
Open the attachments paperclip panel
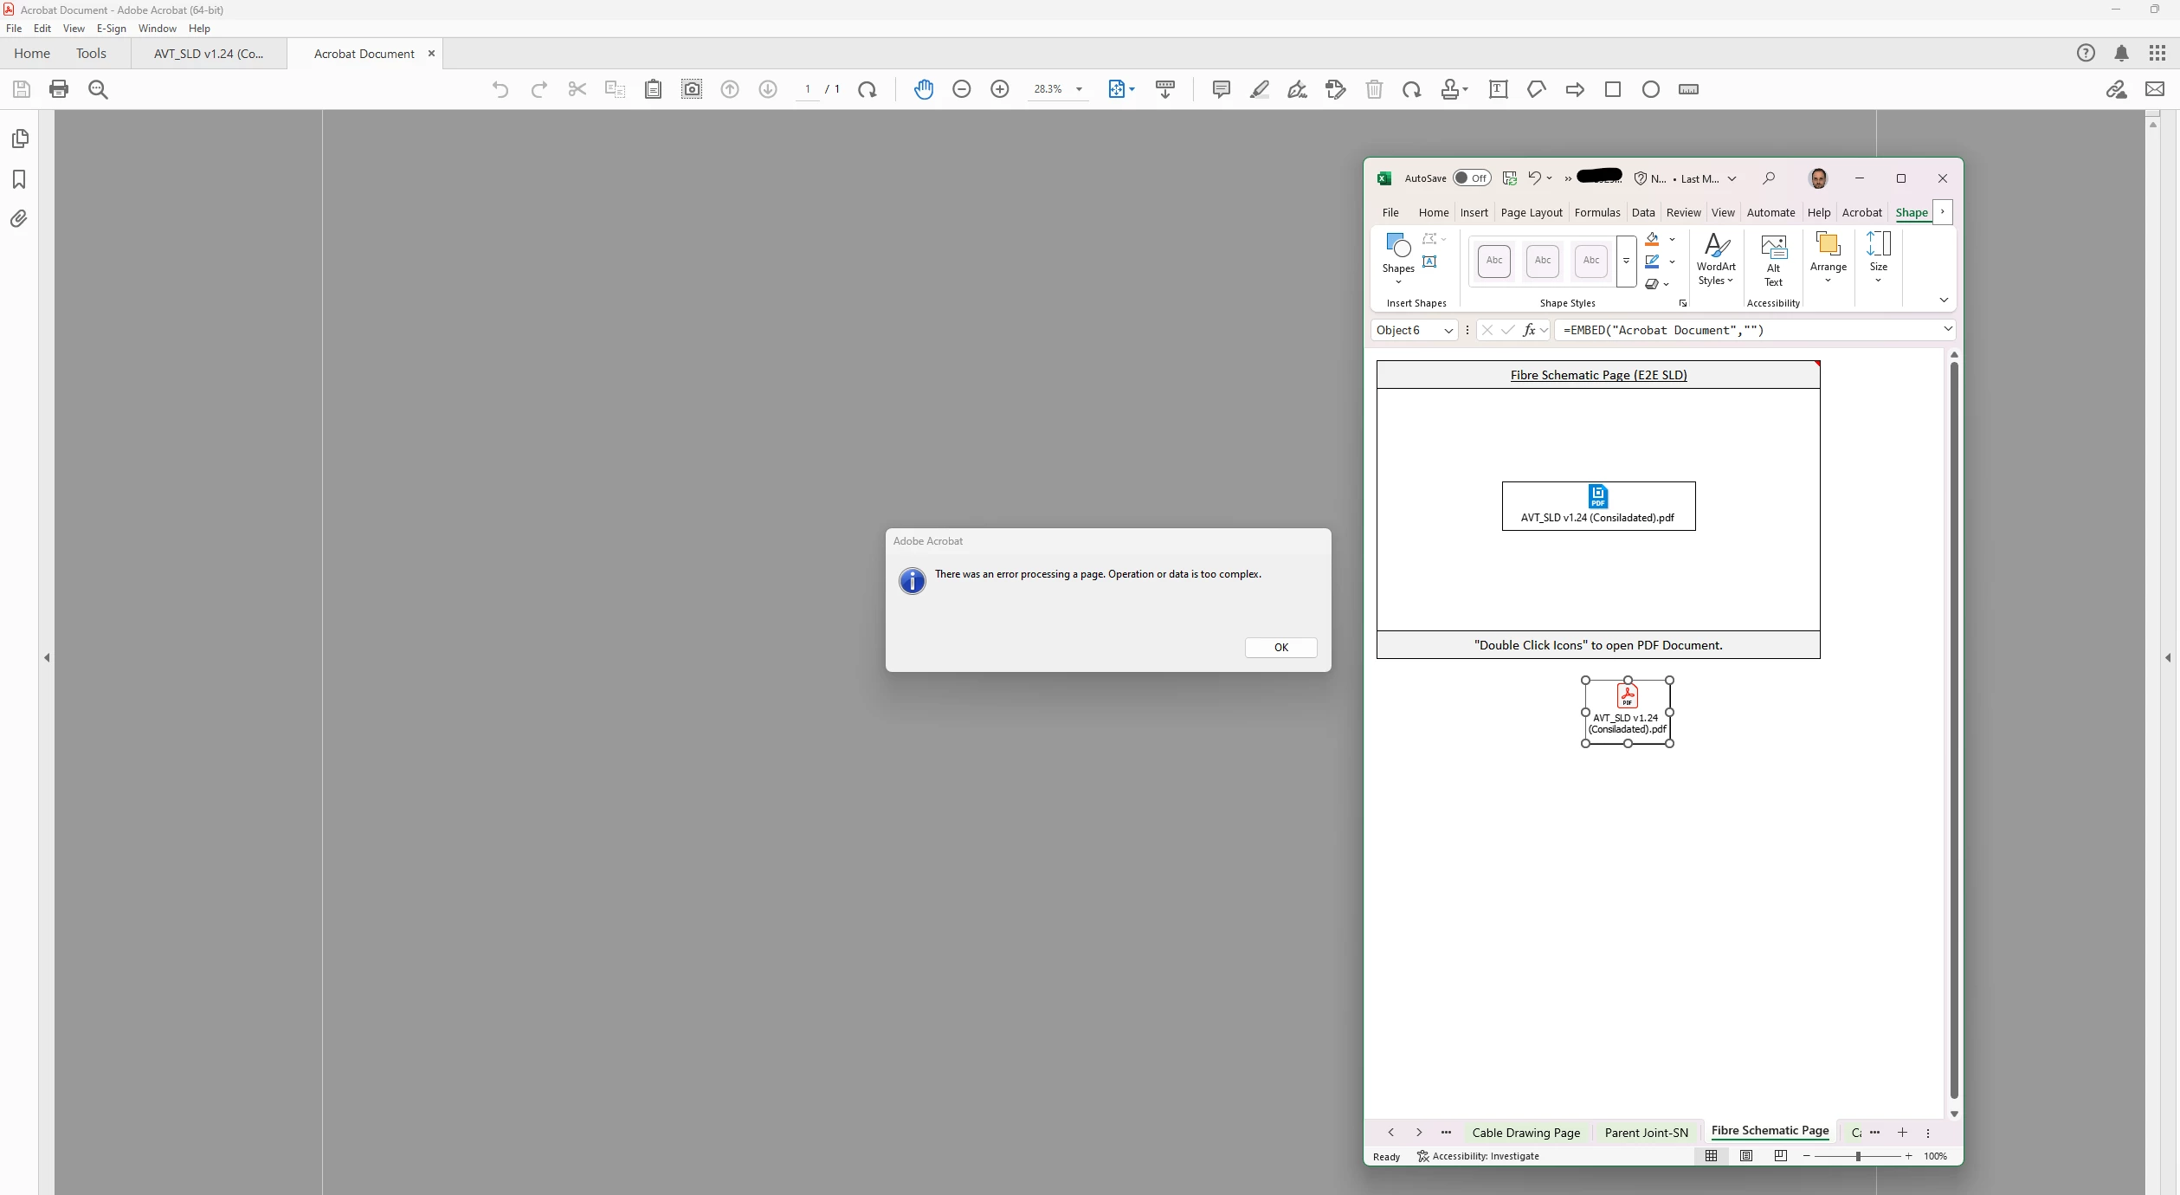(19, 219)
